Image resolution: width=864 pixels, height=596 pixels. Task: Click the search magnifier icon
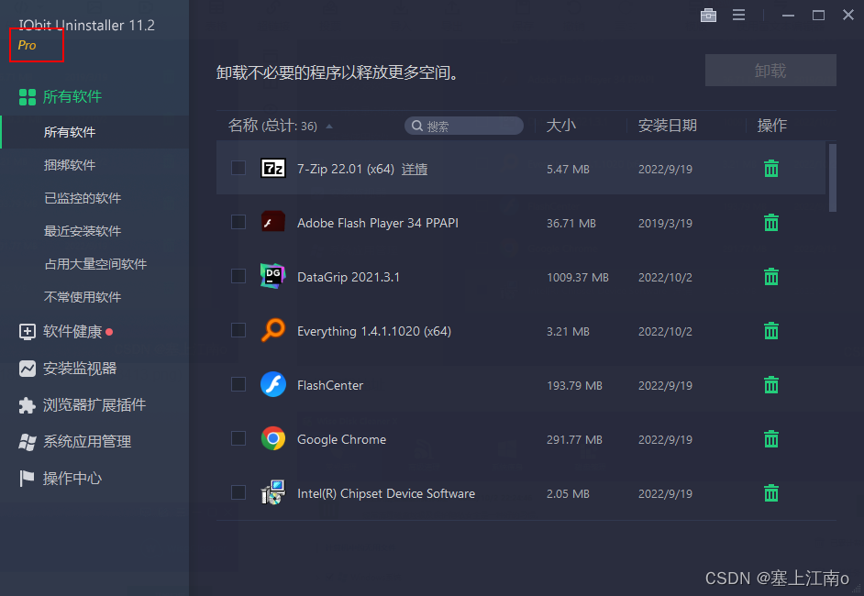point(417,126)
